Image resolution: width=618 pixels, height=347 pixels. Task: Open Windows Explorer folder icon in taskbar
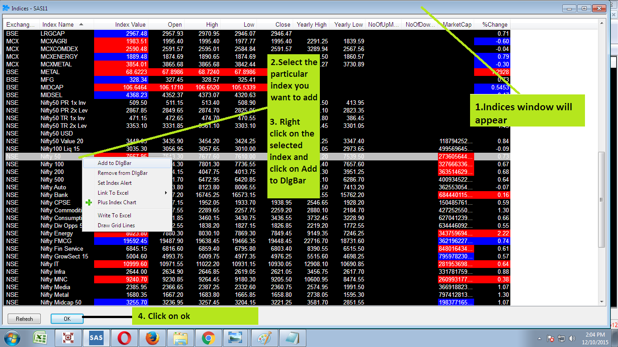coord(181,338)
